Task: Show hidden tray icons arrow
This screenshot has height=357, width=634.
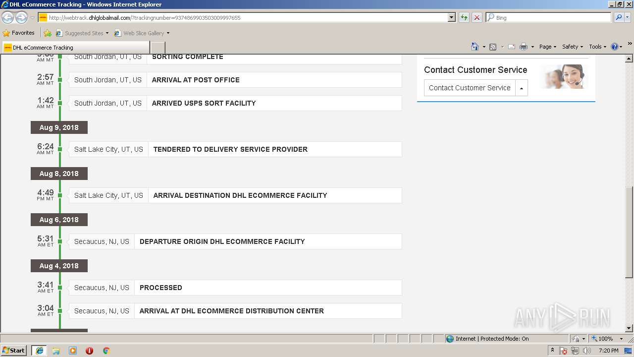Action: 553,351
